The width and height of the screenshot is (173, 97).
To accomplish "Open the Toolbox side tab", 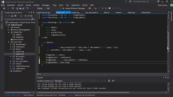I will tap(2, 26).
